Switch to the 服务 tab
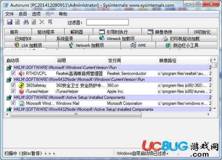The height and width of the screenshot is (160, 222). pos(18,32)
